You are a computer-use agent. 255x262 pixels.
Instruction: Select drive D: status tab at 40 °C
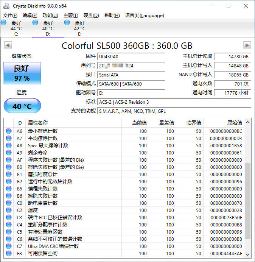click(48, 28)
